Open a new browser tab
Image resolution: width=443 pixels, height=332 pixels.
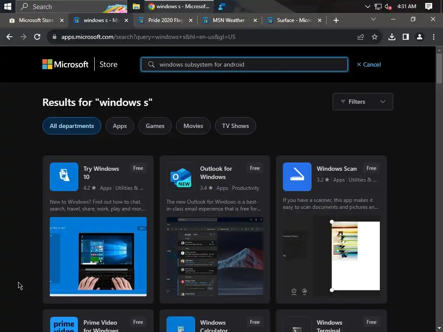[x=336, y=20]
